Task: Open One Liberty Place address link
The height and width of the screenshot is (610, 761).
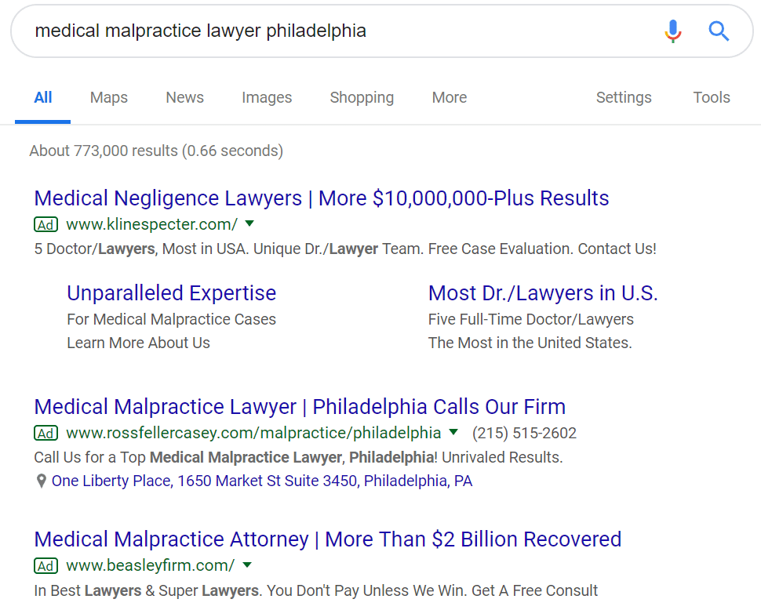Action: (x=262, y=481)
